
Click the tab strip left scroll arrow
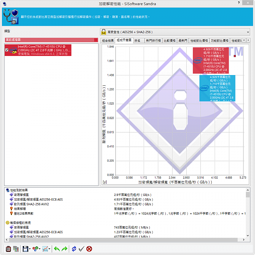pyautogui.click(x=244, y=40)
